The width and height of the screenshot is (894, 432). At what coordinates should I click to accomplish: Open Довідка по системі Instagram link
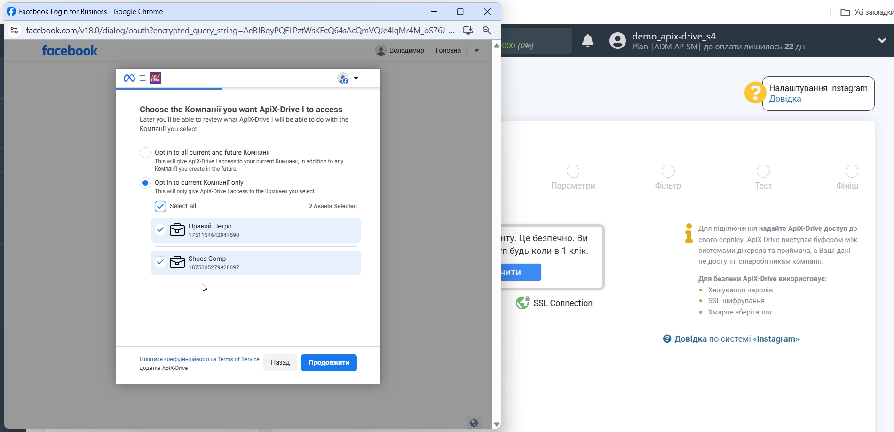tap(736, 339)
